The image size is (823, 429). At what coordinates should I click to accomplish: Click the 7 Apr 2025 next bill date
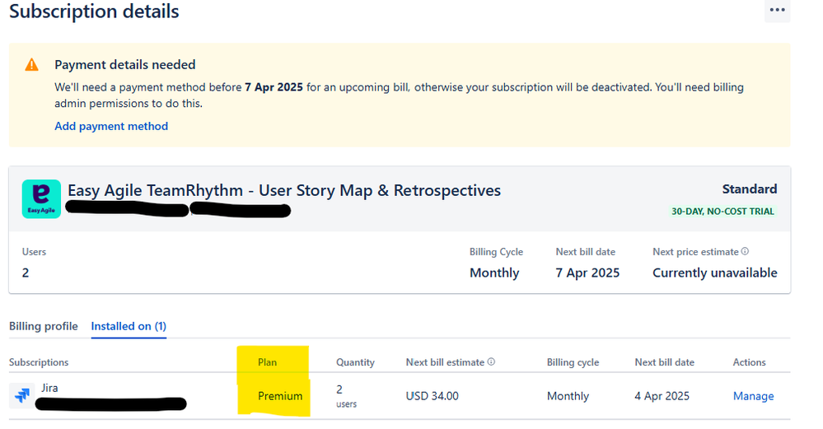(x=587, y=273)
